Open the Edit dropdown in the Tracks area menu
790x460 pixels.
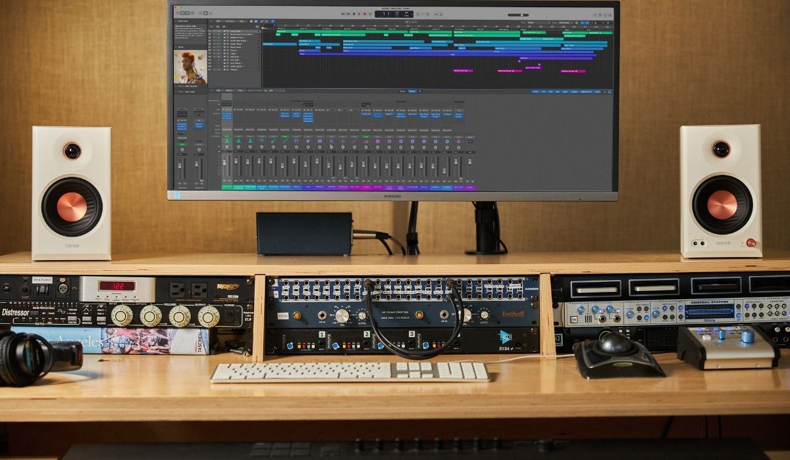[x=218, y=21]
